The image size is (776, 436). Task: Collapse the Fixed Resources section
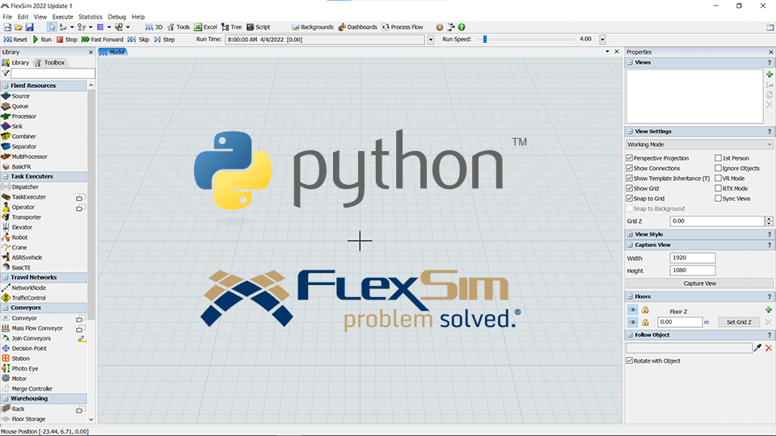click(x=6, y=86)
